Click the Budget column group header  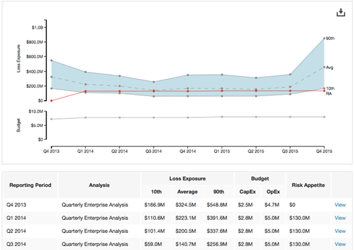pos(260,179)
